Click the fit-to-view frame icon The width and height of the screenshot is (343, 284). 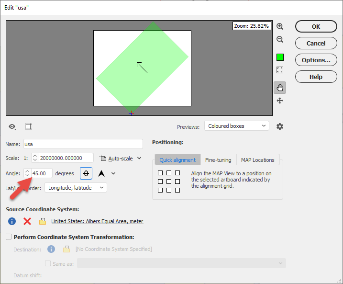[x=280, y=70]
